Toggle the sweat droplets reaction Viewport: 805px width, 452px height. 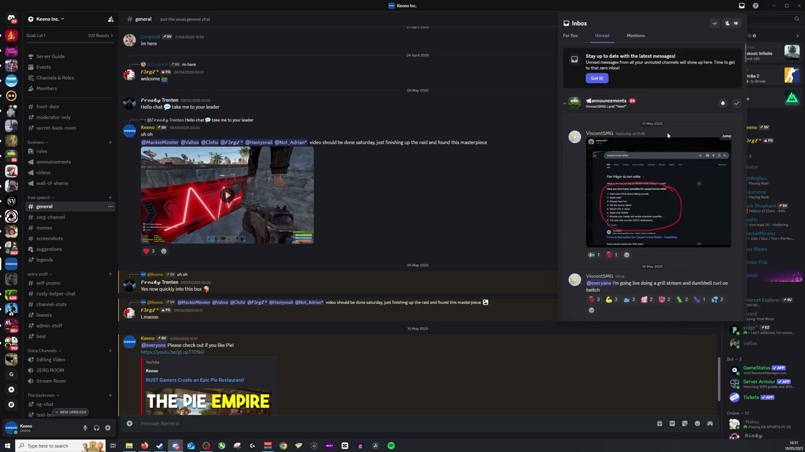coord(717,299)
